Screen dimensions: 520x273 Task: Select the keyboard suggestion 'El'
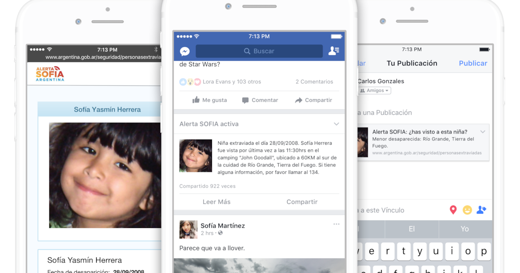click(x=412, y=229)
